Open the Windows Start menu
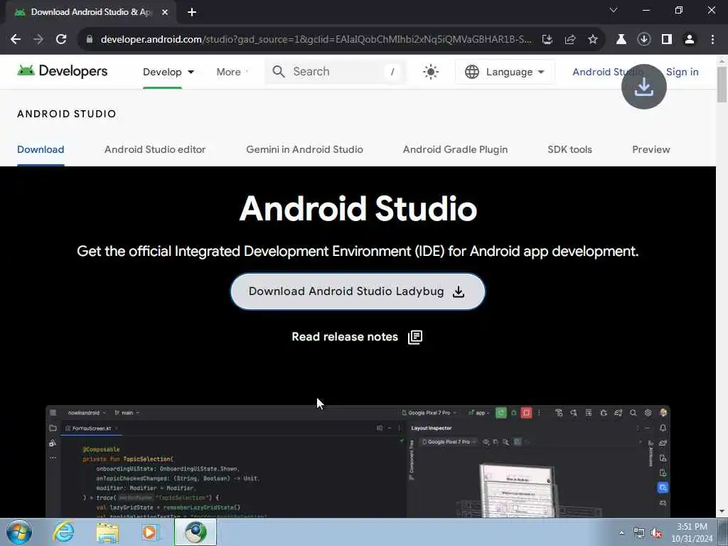Viewport: 728px width, 546px height. coord(19,532)
